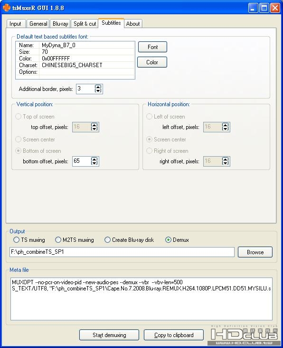This screenshot has height=348, width=283.
Task: Increase the additional border pixels value
Action: click(98, 87)
